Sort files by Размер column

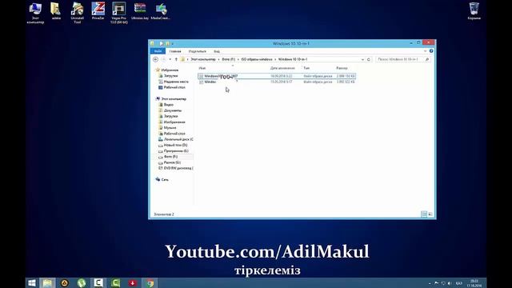click(x=342, y=68)
